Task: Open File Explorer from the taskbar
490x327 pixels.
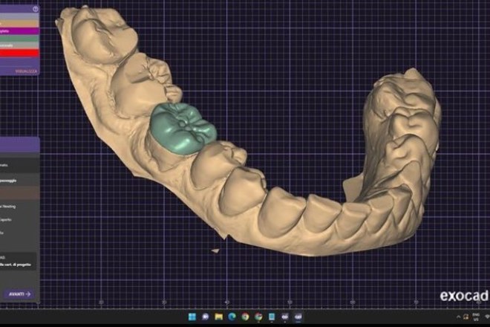Action: [219, 317]
